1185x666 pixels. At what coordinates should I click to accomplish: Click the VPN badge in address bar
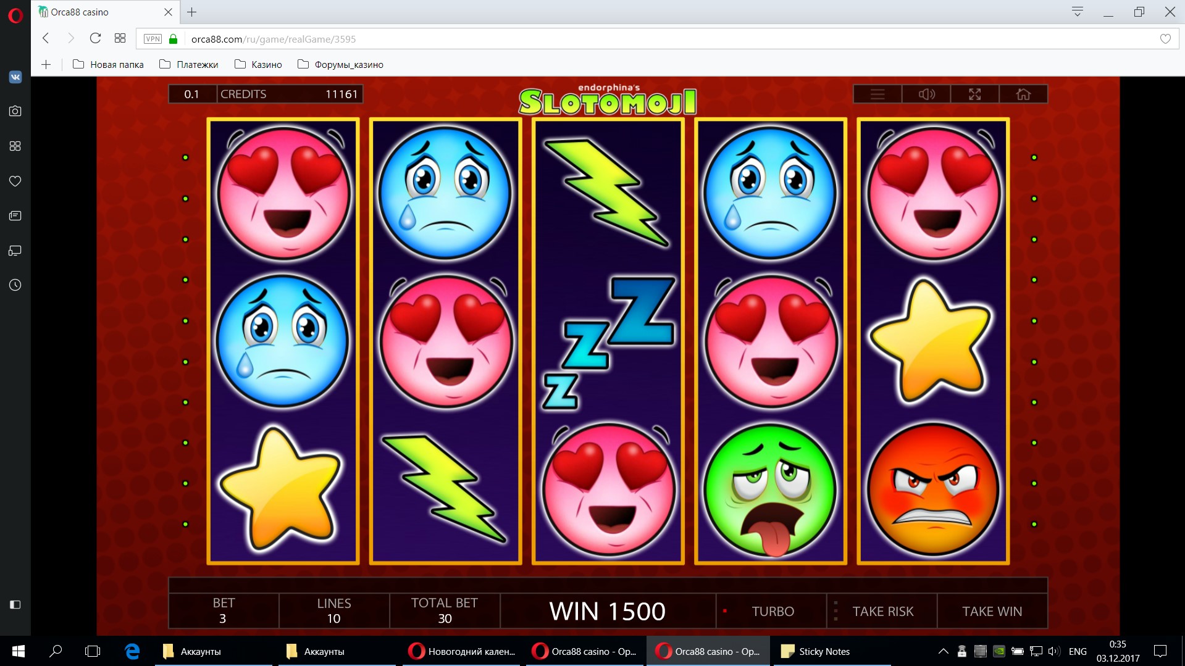[x=153, y=39]
